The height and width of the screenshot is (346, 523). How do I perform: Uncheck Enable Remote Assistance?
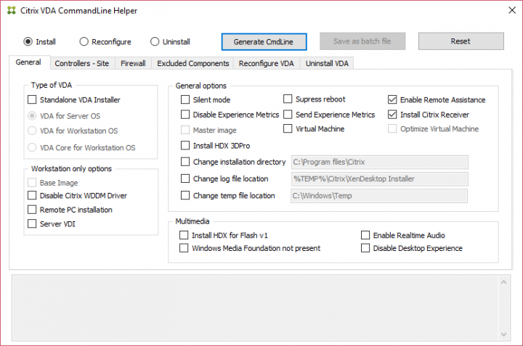point(392,99)
